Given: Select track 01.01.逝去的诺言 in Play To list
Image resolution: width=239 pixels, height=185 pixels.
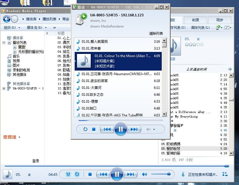Looking at the screenshot, I should click(x=118, y=81).
